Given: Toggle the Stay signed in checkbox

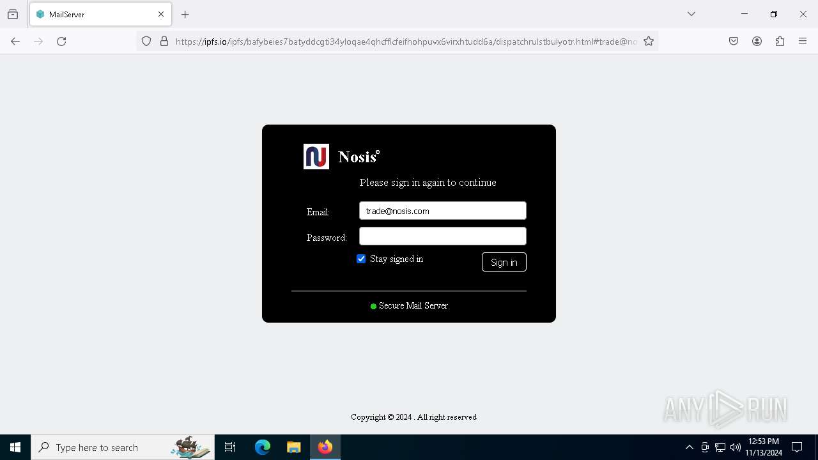Looking at the screenshot, I should coord(361,259).
